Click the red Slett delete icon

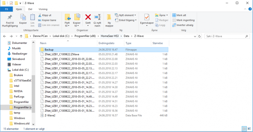88,18
